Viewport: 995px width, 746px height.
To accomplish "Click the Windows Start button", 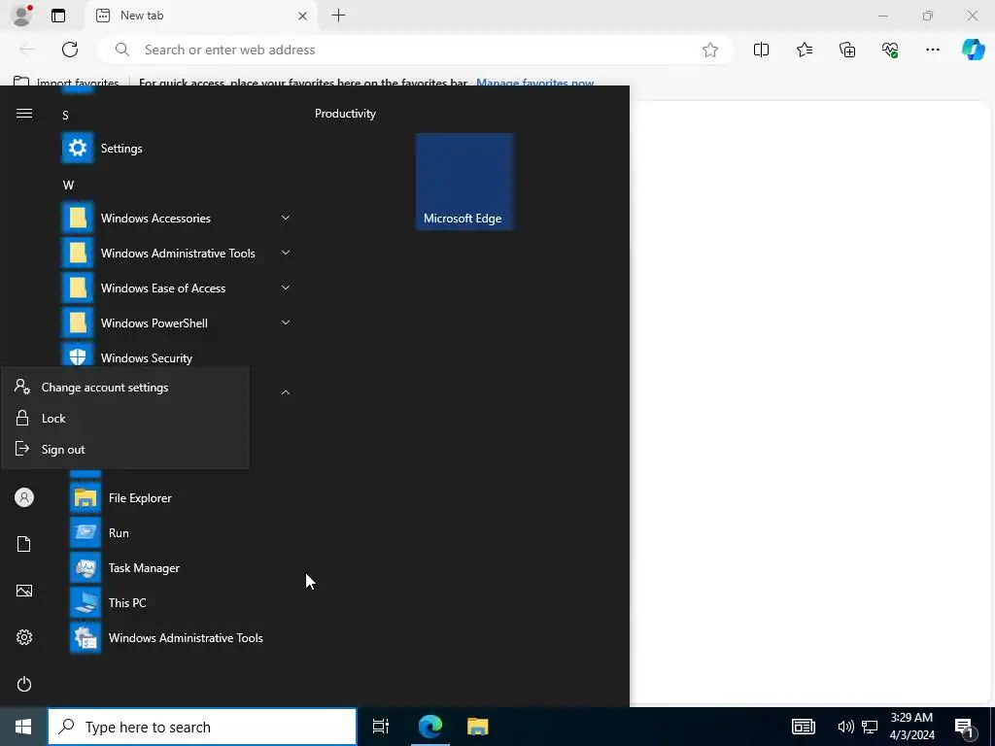I will click(x=23, y=727).
